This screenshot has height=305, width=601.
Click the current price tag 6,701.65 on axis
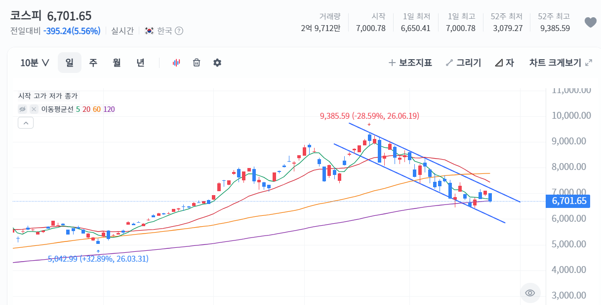tap(568, 201)
